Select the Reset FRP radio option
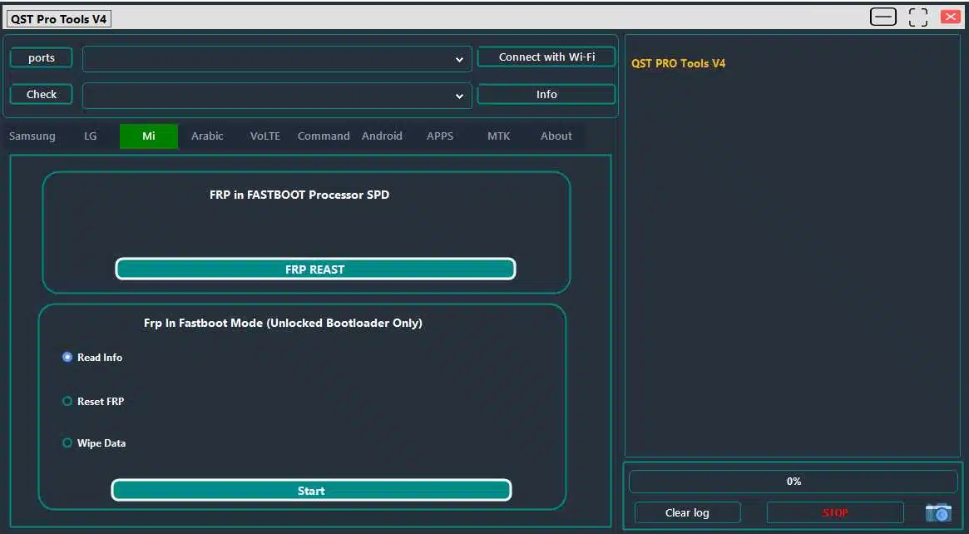This screenshot has height=534, width=969. pyautogui.click(x=93, y=401)
